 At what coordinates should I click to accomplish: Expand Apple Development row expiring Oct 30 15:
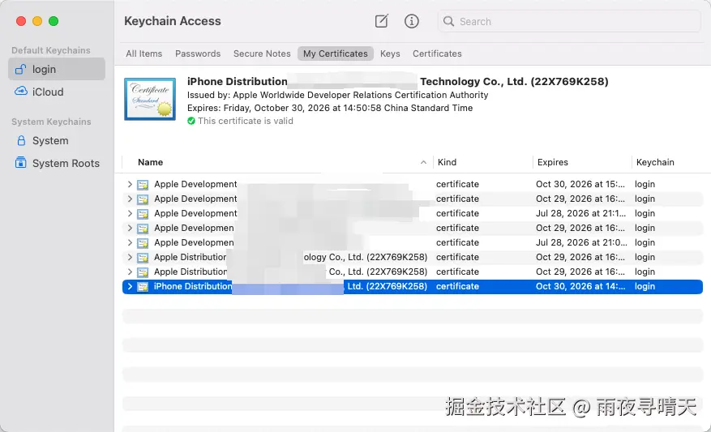tap(130, 184)
